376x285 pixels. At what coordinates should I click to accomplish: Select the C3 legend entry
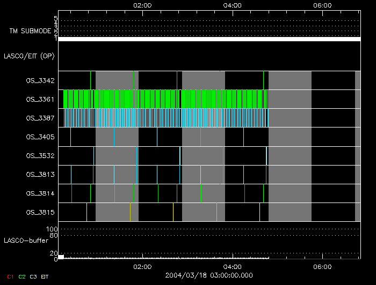(x=34, y=276)
